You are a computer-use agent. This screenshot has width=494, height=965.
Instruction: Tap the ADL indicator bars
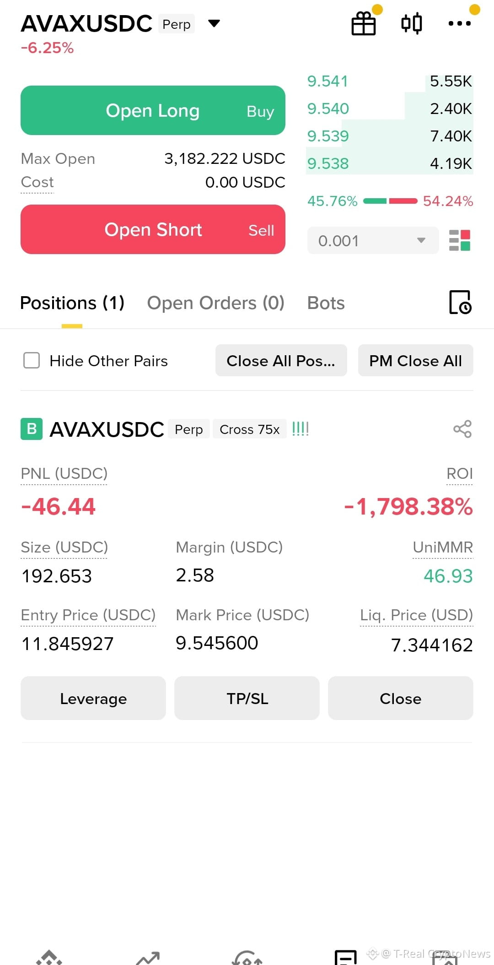(301, 429)
